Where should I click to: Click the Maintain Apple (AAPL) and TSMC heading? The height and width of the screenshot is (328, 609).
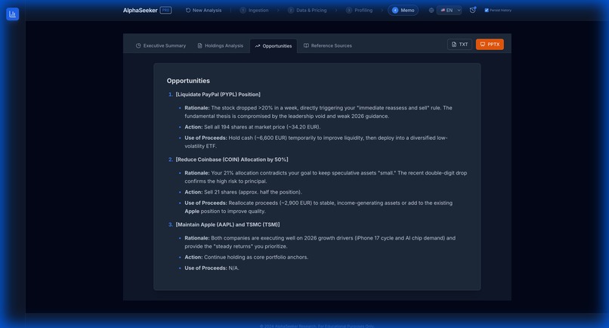pos(227,224)
